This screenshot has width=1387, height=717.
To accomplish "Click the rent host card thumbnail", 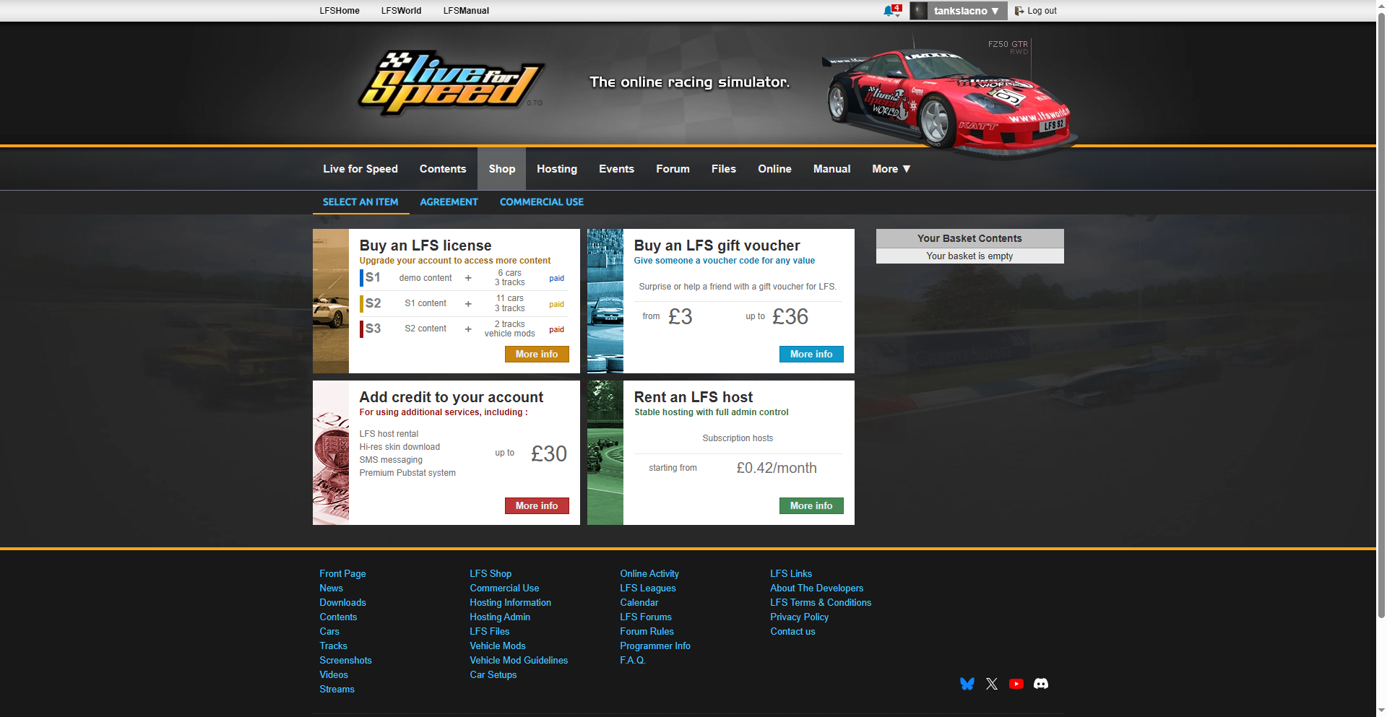I will (x=605, y=453).
